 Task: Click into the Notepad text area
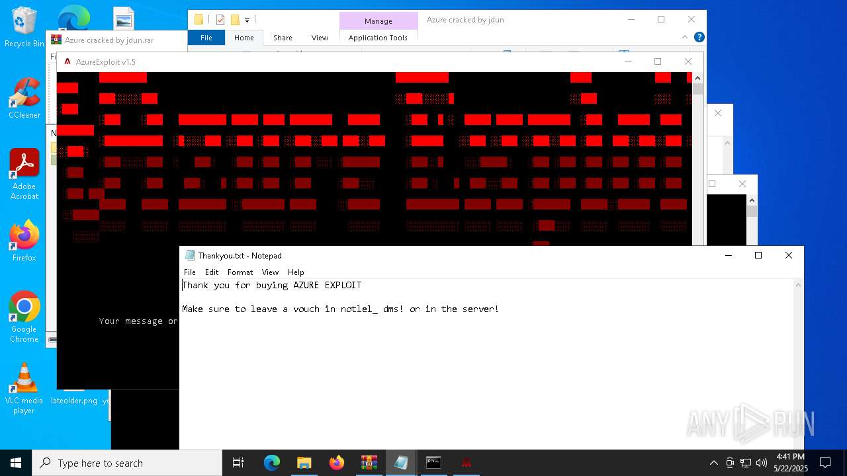[x=486, y=364]
